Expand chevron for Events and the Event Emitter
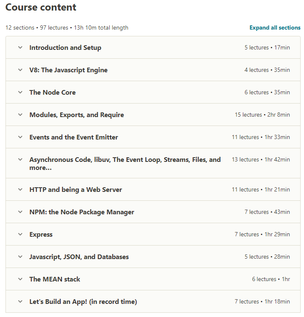 pos(20,137)
